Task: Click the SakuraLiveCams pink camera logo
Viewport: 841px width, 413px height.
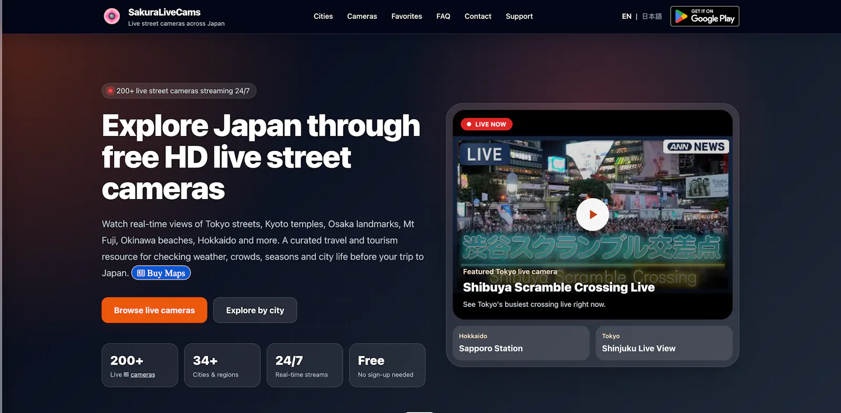Action: (111, 16)
